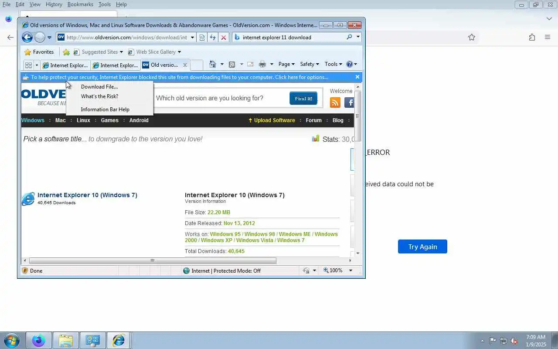Click the Home icon in IE command bar
The height and width of the screenshot is (349, 558).
tap(213, 64)
